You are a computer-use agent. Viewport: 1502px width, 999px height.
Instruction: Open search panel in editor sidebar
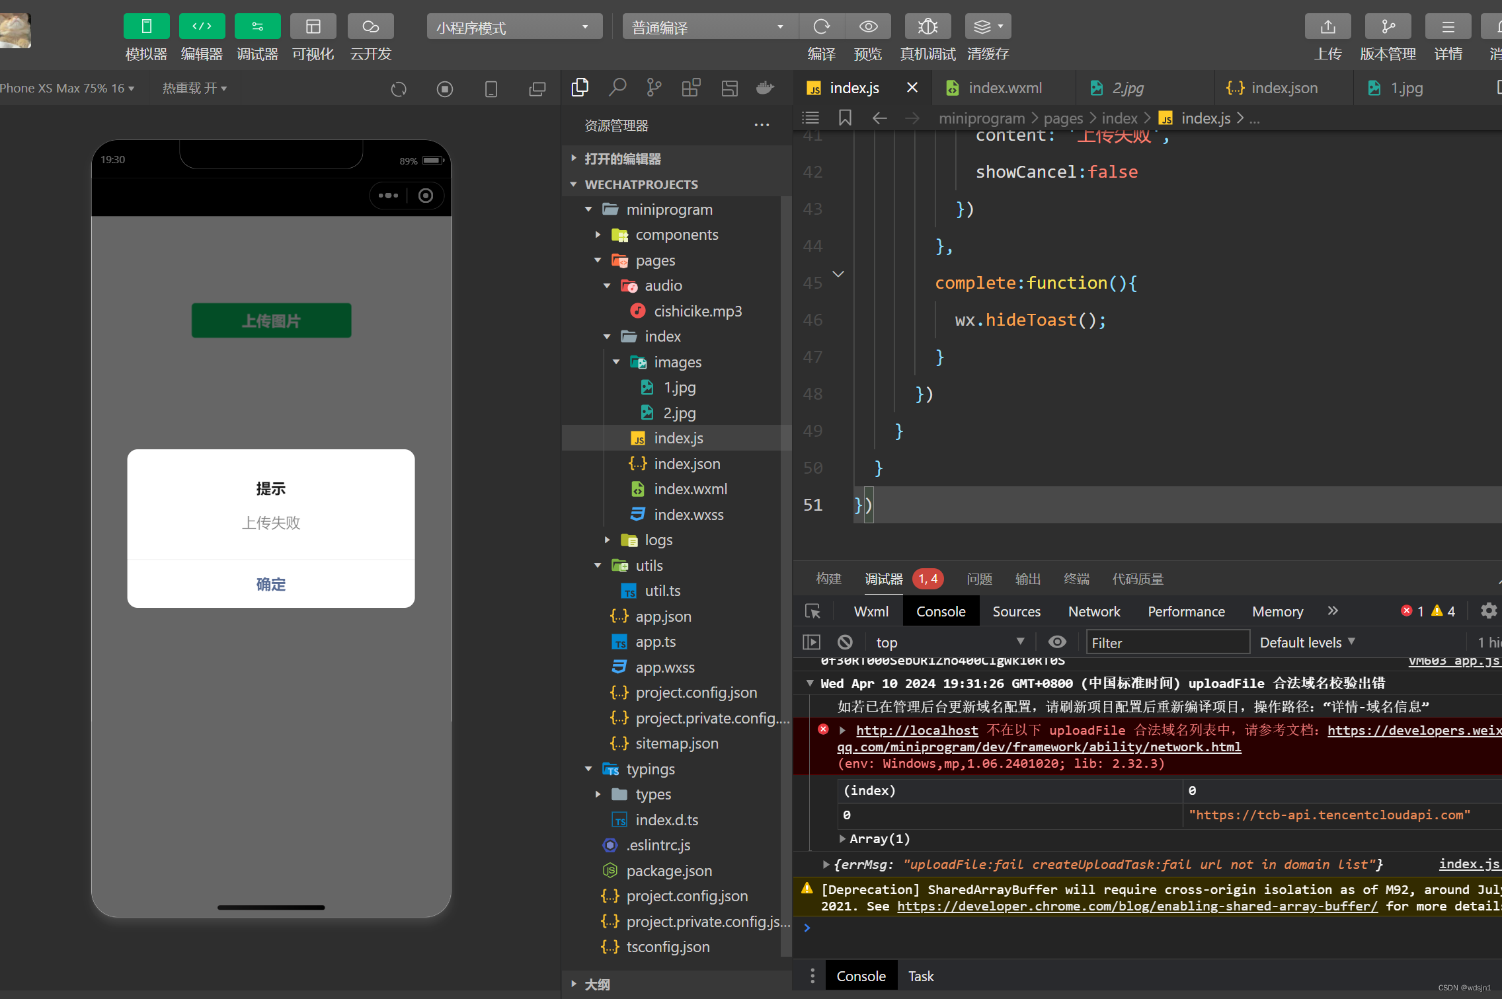pyautogui.click(x=617, y=88)
